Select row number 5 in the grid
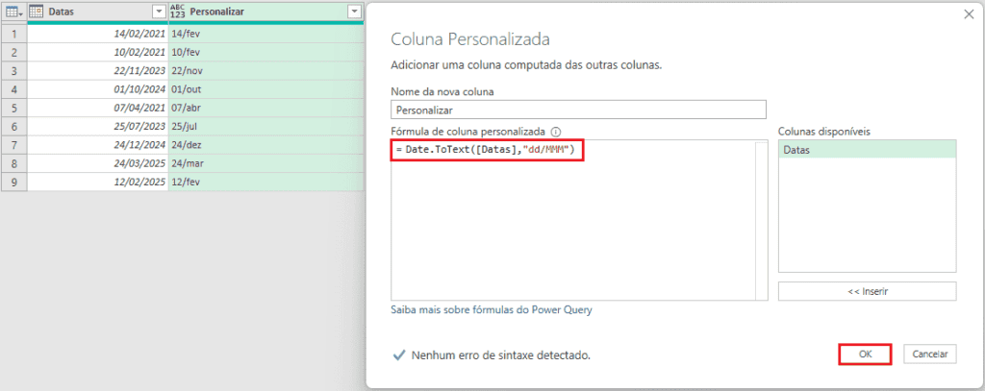This screenshot has width=985, height=391. coord(13,108)
